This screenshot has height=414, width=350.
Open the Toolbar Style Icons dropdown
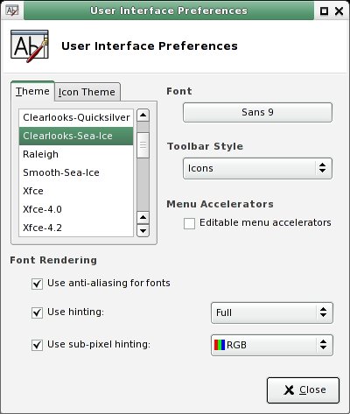point(257,168)
